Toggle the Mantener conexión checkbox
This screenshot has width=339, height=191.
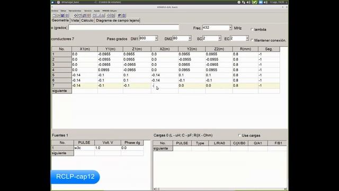tap(252, 40)
